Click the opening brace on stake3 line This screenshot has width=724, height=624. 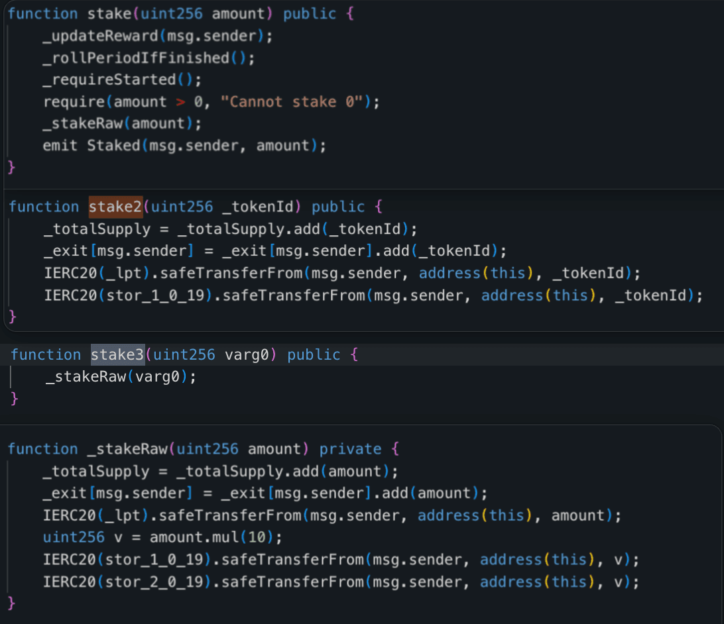tap(354, 354)
